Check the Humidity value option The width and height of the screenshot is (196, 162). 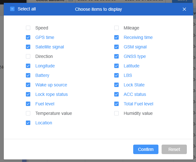tap(116, 113)
